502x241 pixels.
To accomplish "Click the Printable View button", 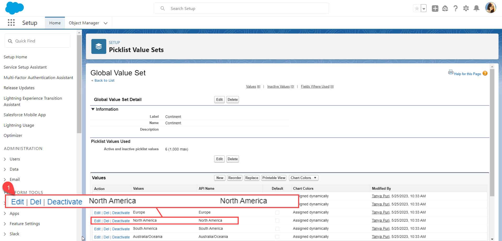I will [274, 178].
